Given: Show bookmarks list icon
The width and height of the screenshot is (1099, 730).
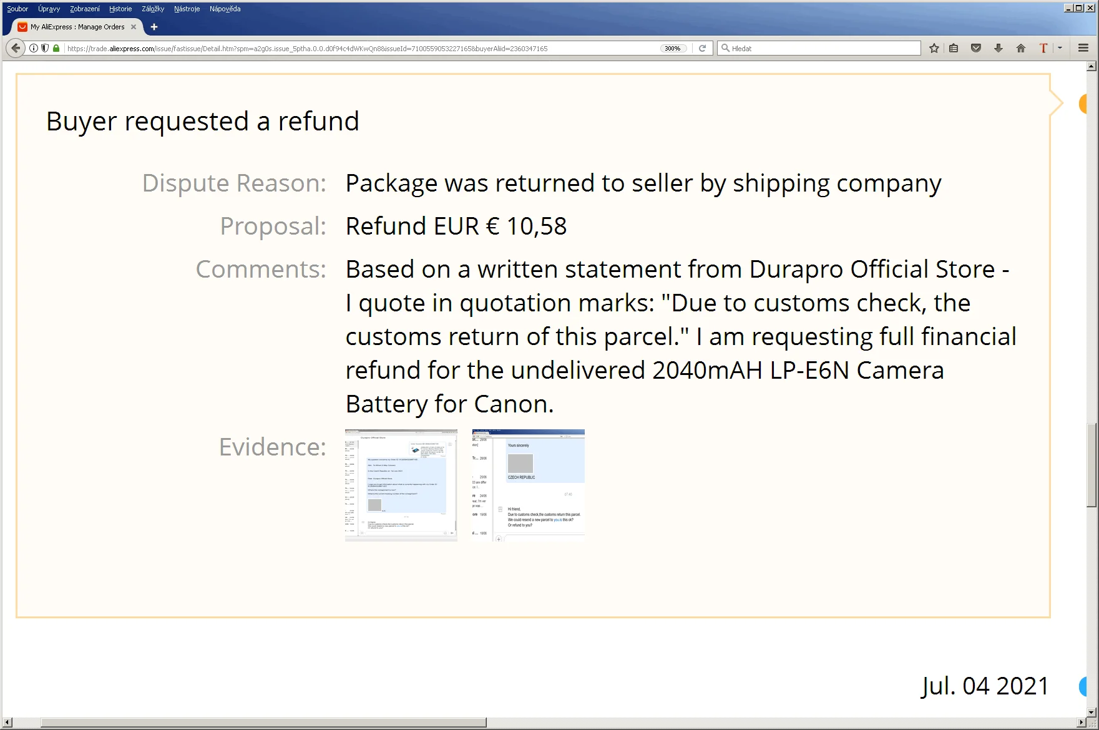Looking at the screenshot, I should (x=954, y=48).
